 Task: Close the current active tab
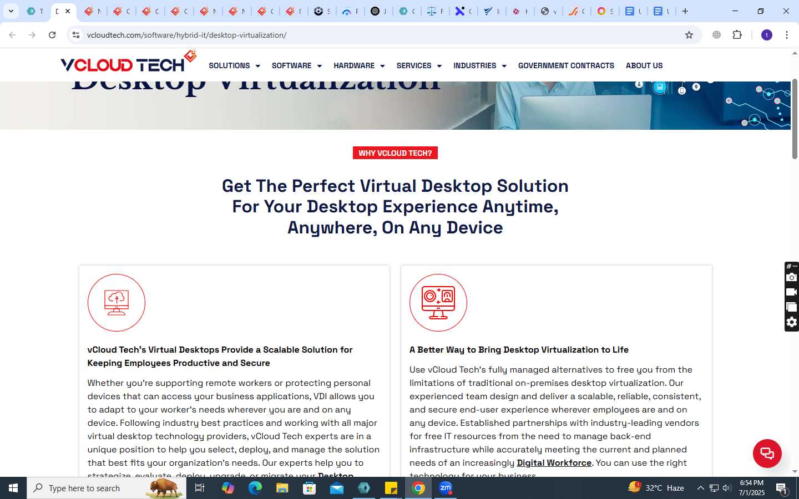pyautogui.click(x=68, y=11)
